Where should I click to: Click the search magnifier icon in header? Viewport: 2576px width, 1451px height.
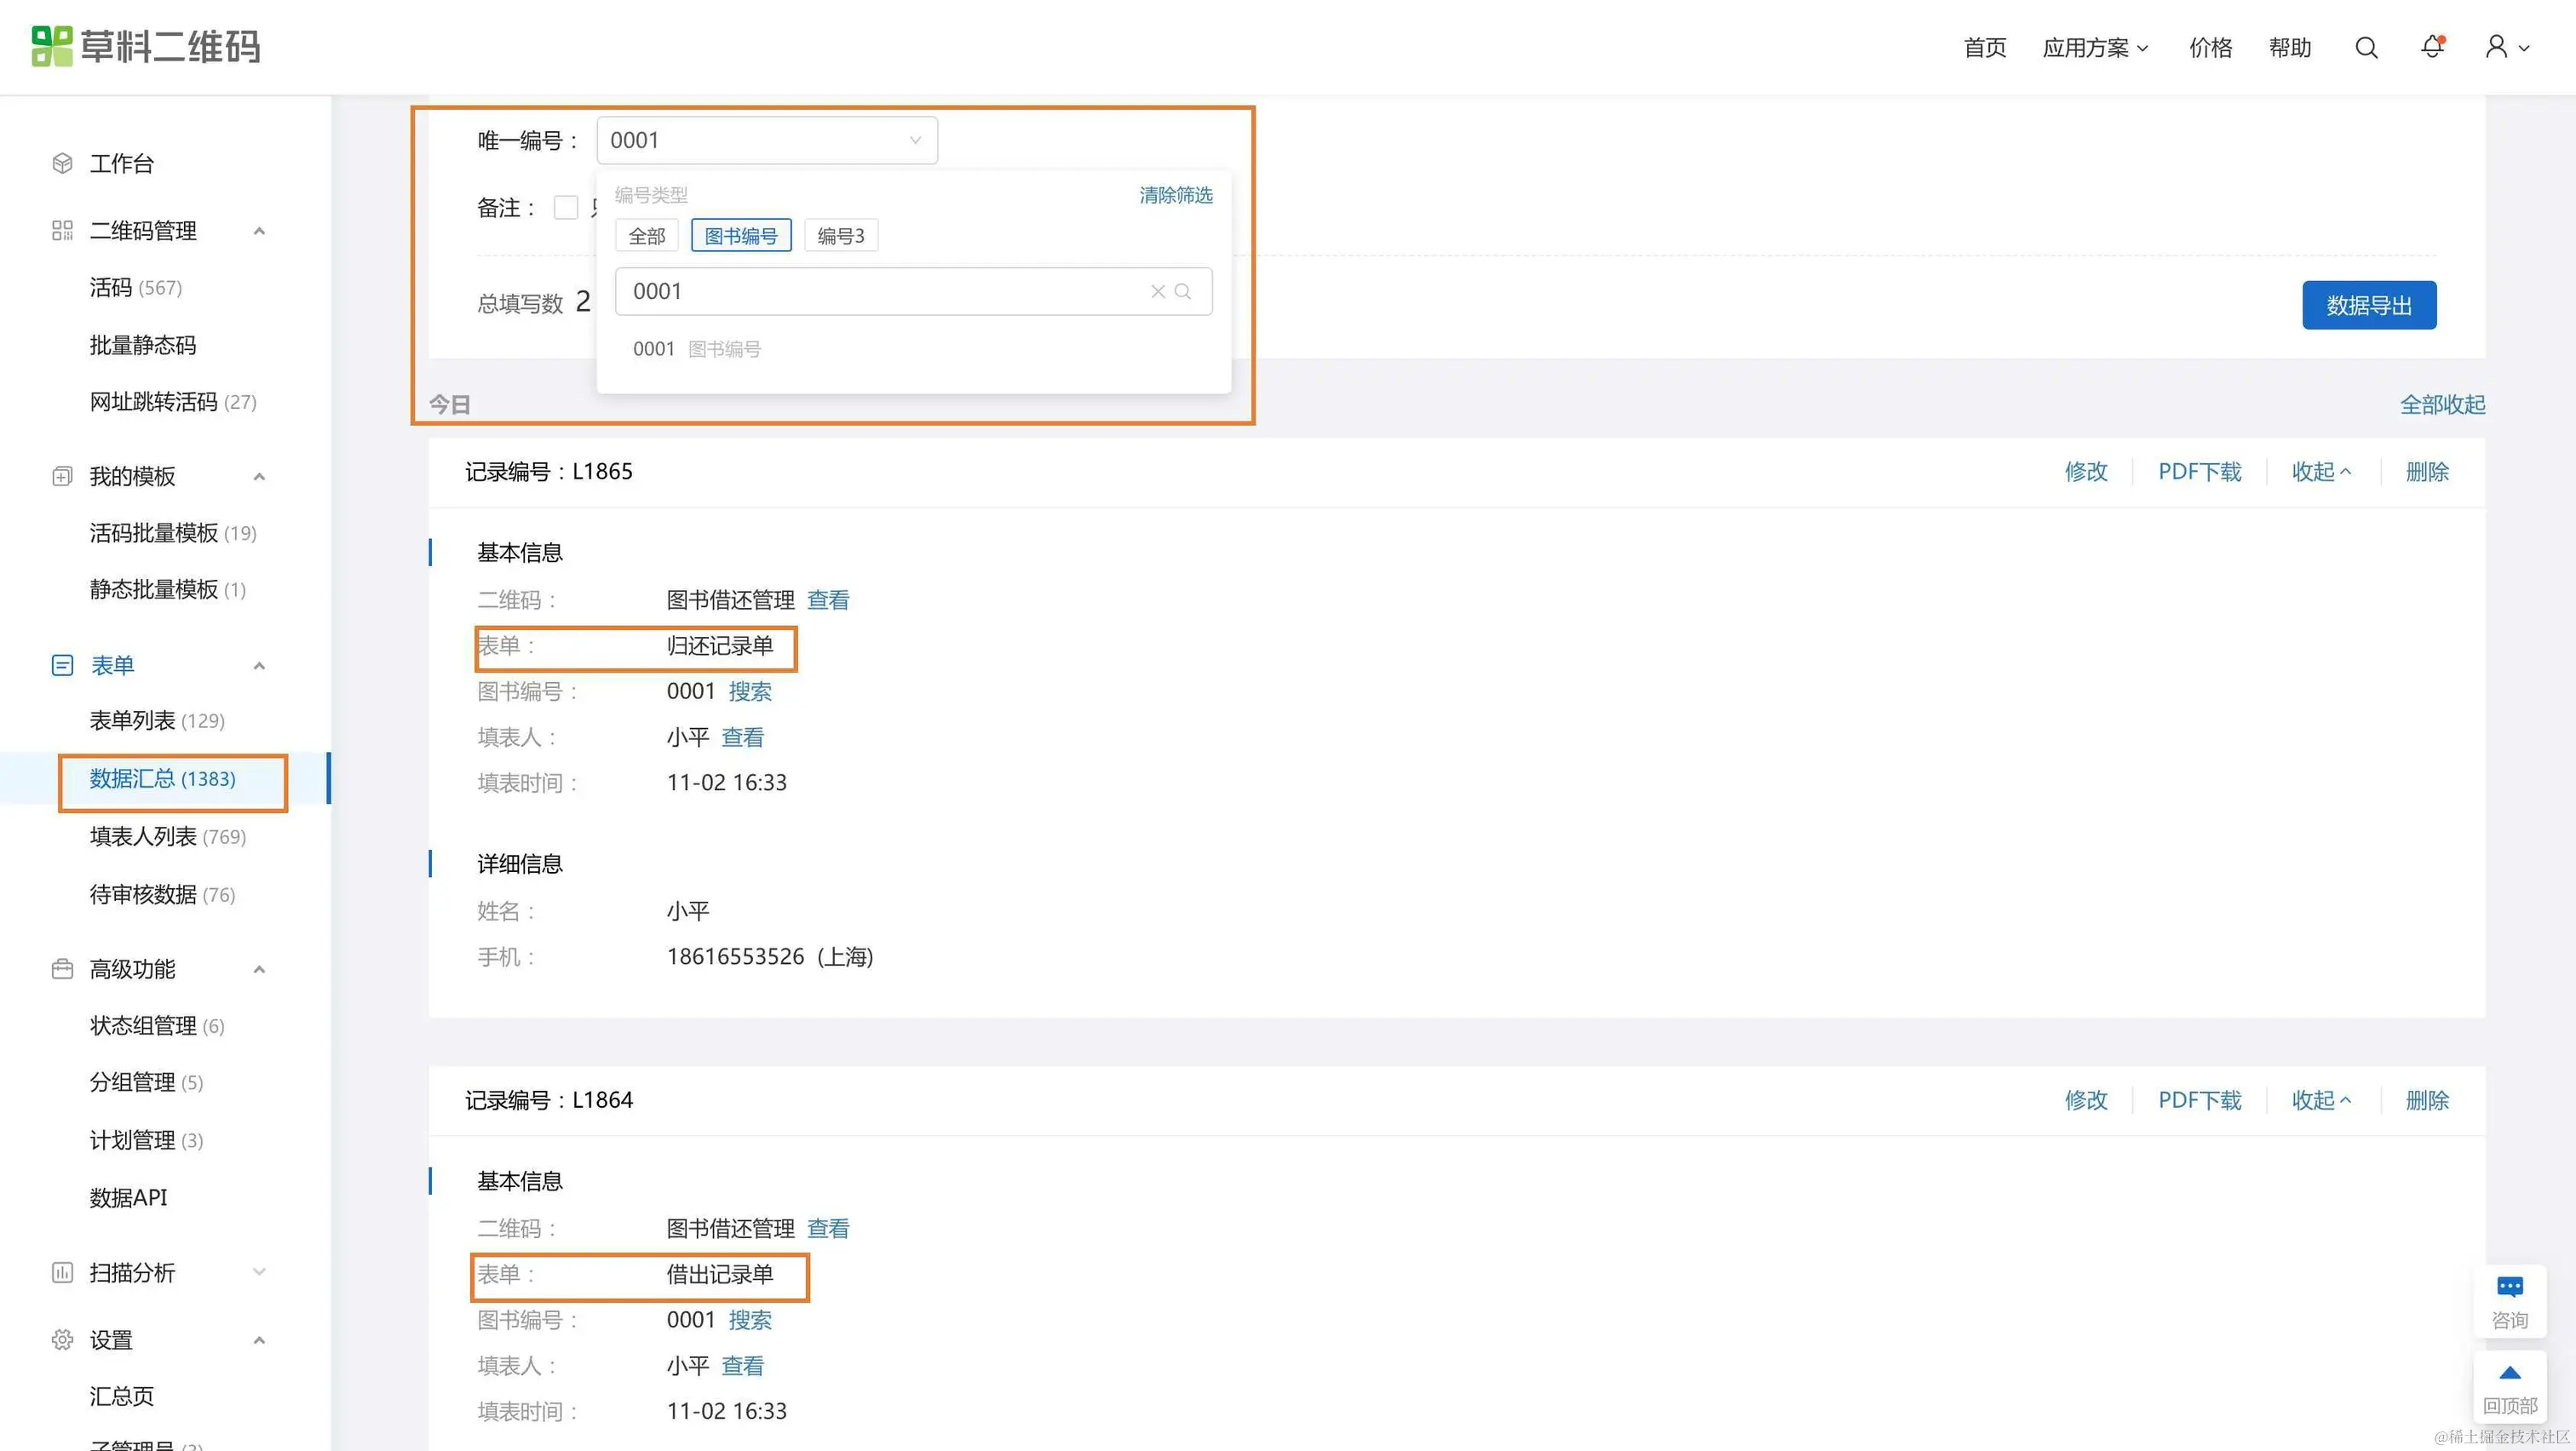pos(2365,48)
